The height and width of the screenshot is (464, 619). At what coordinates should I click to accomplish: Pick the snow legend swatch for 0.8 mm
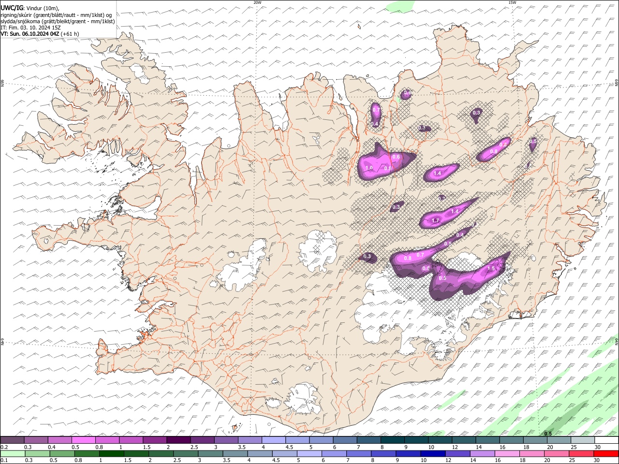tap(107, 440)
